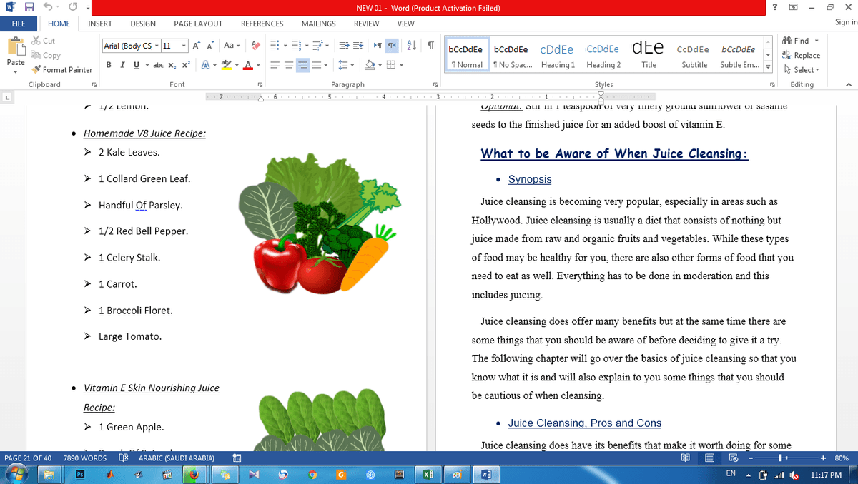The height and width of the screenshot is (484, 858).
Task: Toggle Bold formatting
Action: [x=109, y=65]
